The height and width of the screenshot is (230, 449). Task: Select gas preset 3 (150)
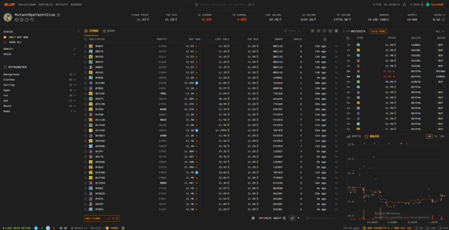click(442, 228)
